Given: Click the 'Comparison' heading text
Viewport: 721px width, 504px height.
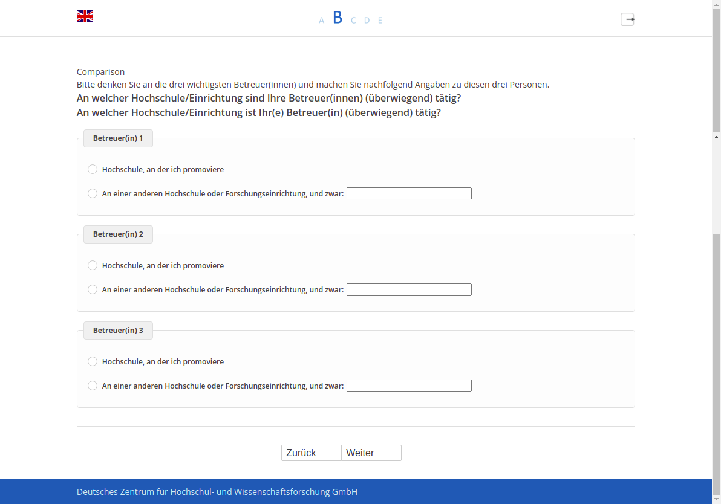Looking at the screenshot, I should (x=100, y=72).
